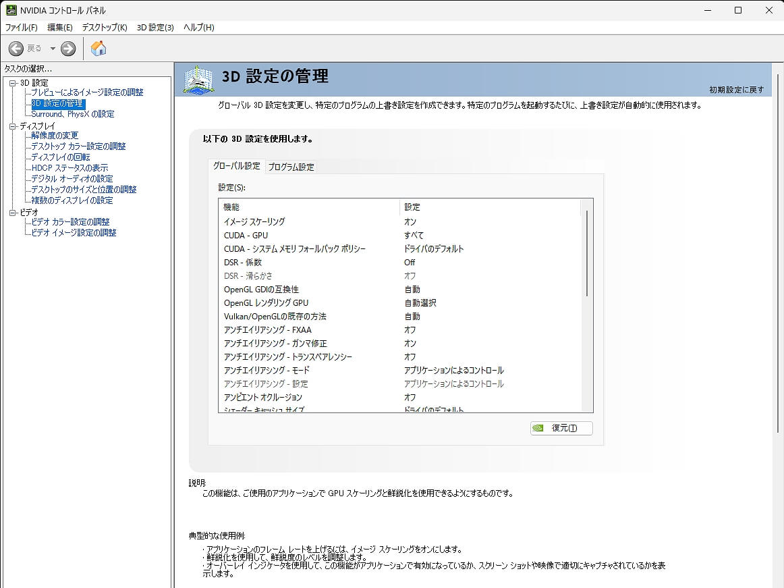Click the NVIDIA logo in the title bar
Image resolution: width=784 pixels, height=588 pixels.
(11, 10)
